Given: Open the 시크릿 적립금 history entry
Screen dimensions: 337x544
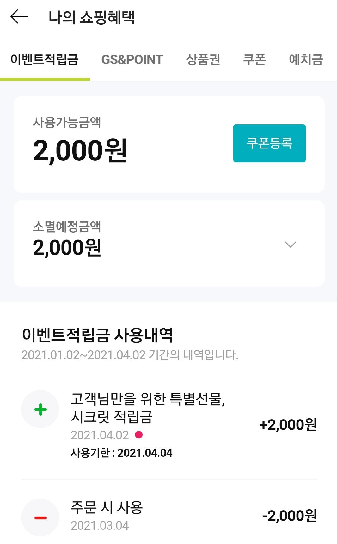Looking at the screenshot, I should tap(147, 408).
